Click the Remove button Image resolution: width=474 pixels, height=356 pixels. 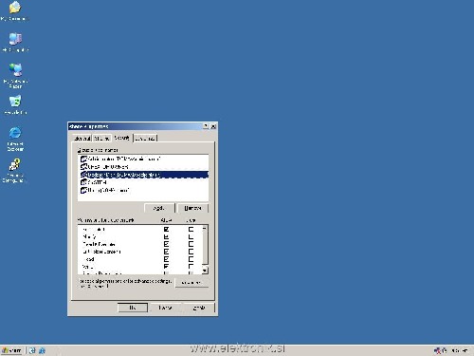pos(192,208)
